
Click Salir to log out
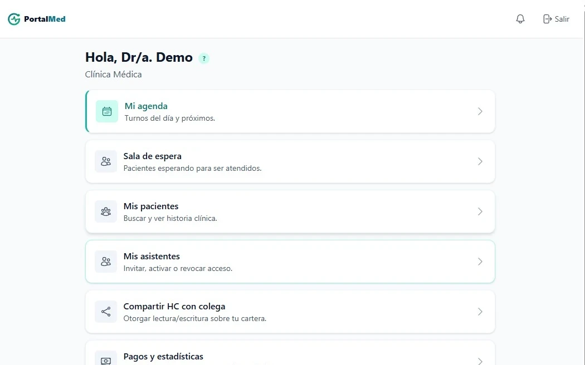coord(562,19)
